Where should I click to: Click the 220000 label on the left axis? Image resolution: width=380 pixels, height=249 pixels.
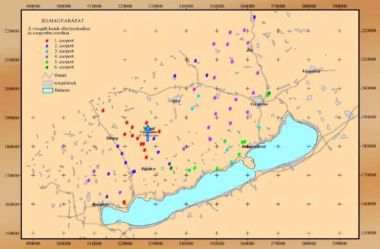(x=12, y=31)
